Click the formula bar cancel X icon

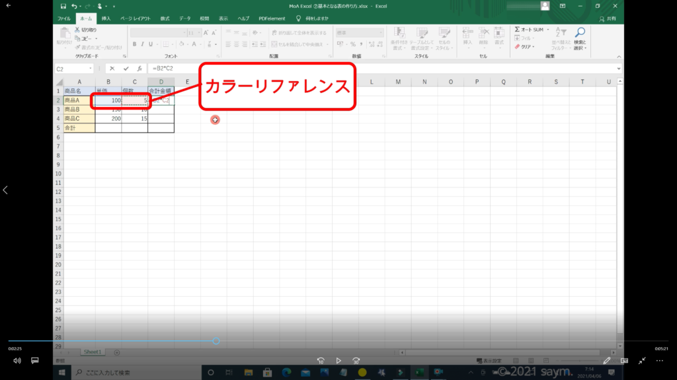(112, 69)
